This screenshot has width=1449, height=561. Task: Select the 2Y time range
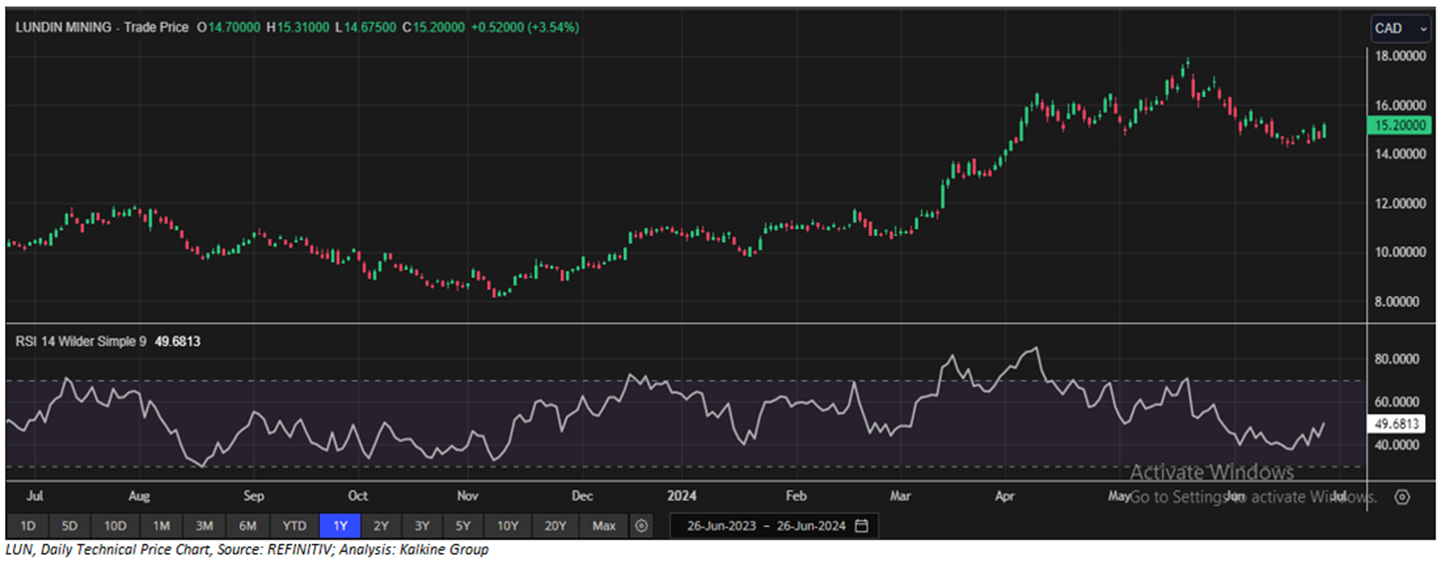381,525
